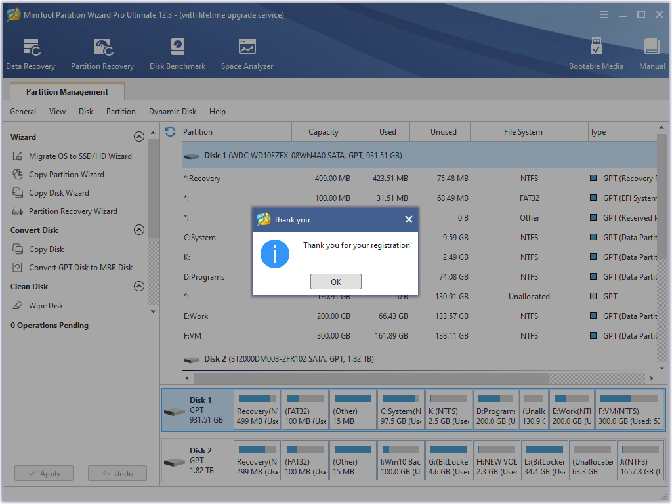Click scroll right arrow of partition list

pyautogui.click(x=652, y=379)
